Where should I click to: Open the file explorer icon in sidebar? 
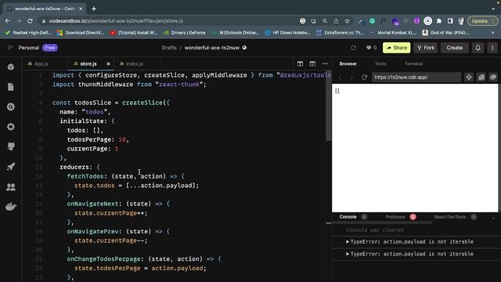click(11, 87)
